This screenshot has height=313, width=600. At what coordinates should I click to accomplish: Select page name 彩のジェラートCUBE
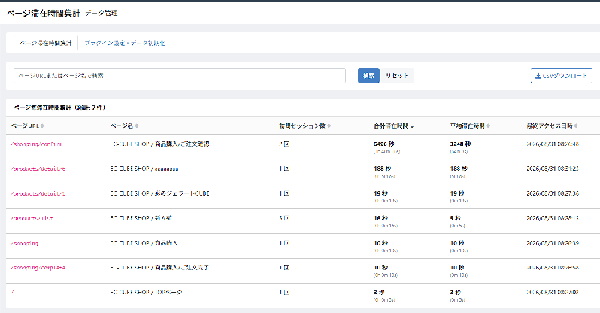pos(182,193)
